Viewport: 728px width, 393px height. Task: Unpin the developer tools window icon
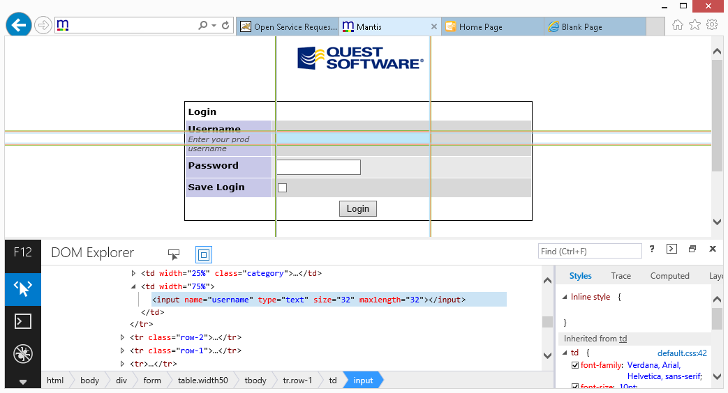pyautogui.click(x=692, y=249)
